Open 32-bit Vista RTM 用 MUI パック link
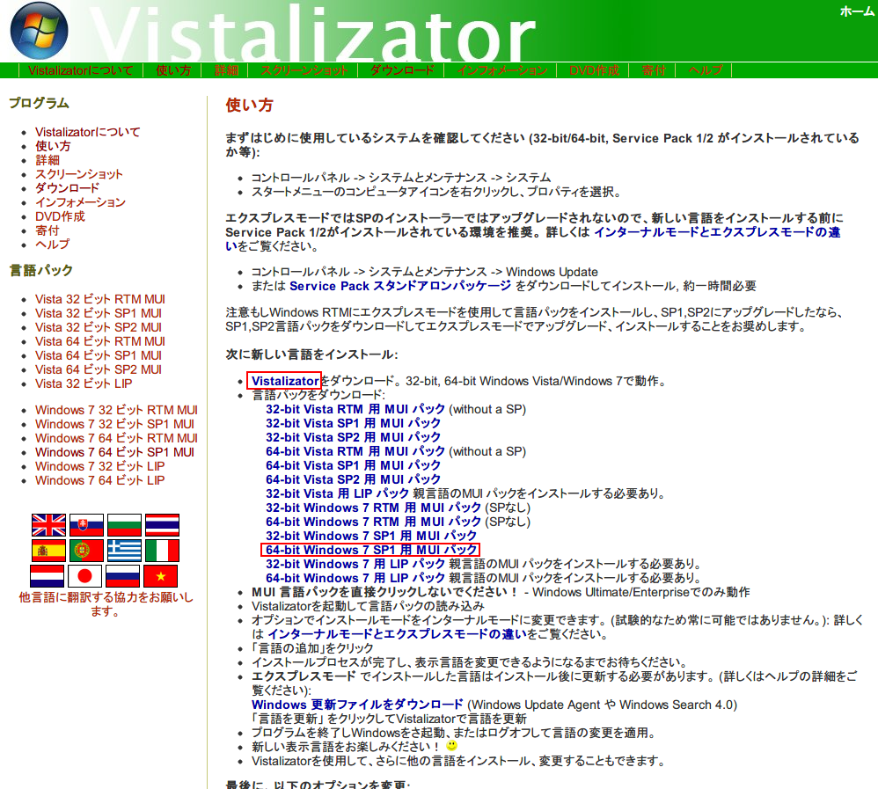The image size is (878, 789). point(355,409)
